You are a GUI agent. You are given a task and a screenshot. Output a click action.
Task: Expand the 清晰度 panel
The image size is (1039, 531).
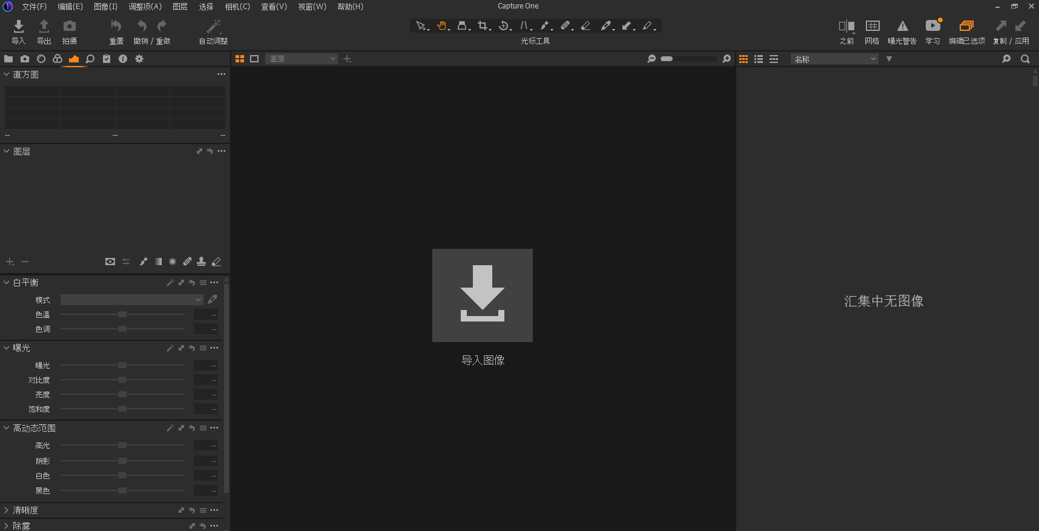7,510
